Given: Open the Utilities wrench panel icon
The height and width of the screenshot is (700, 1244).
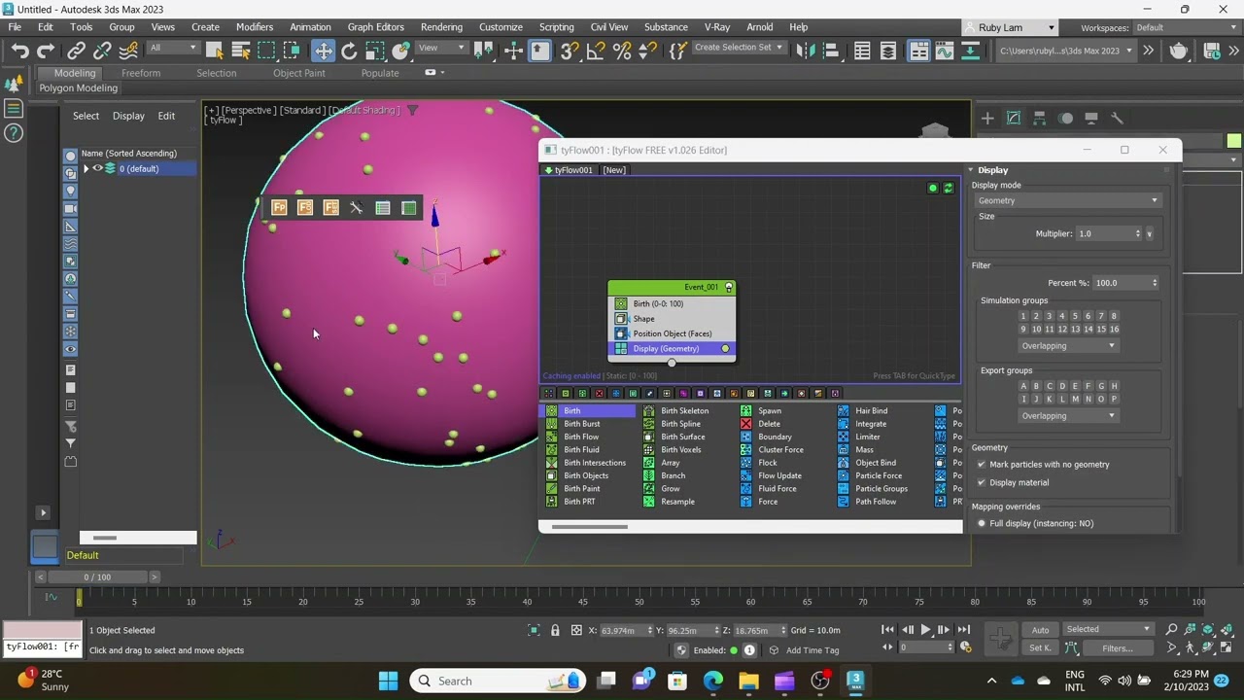Looking at the screenshot, I should pos(1118,118).
